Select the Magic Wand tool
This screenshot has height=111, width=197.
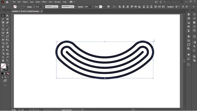click(x=3, y=19)
